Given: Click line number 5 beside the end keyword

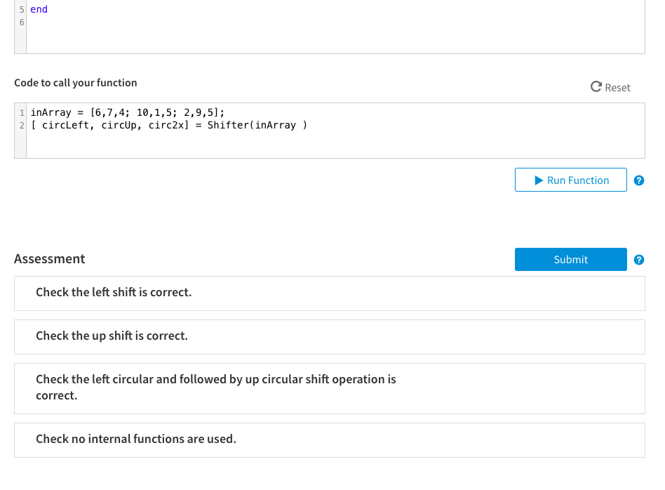Looking at the screenshot, I should [22, 9].
